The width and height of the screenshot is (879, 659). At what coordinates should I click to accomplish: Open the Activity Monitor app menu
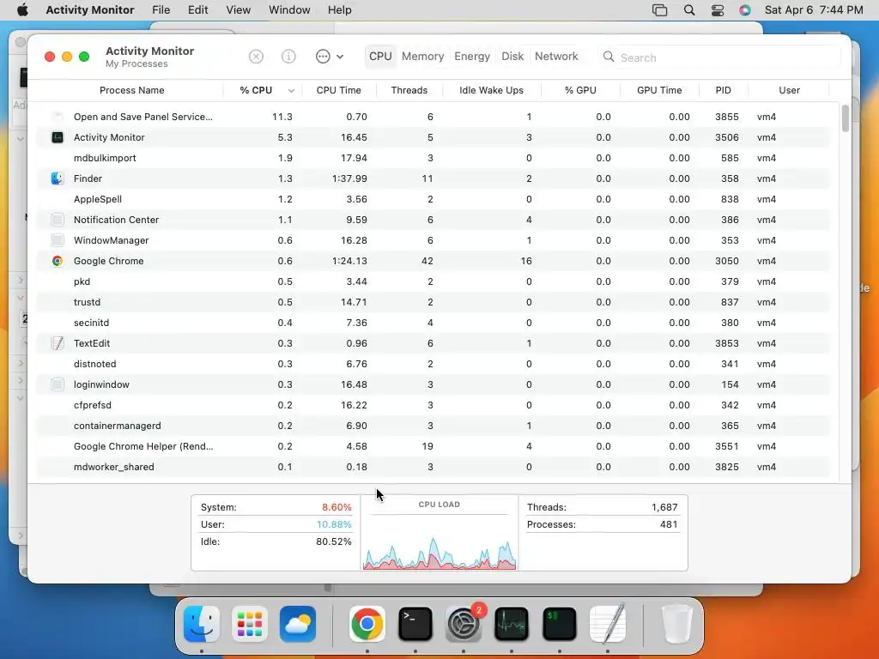click(x=89, y=10)
